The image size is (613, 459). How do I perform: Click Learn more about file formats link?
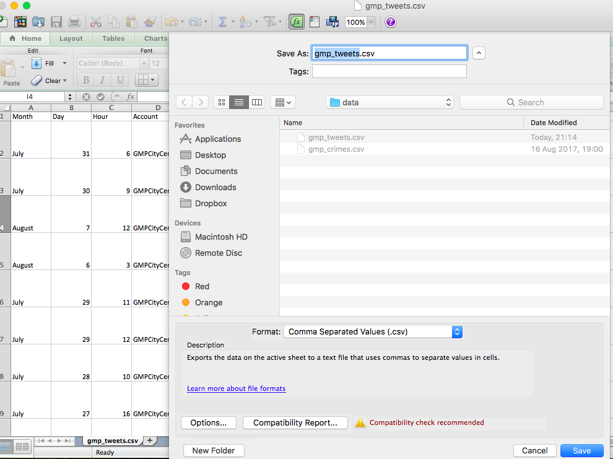tap(236, 388)
